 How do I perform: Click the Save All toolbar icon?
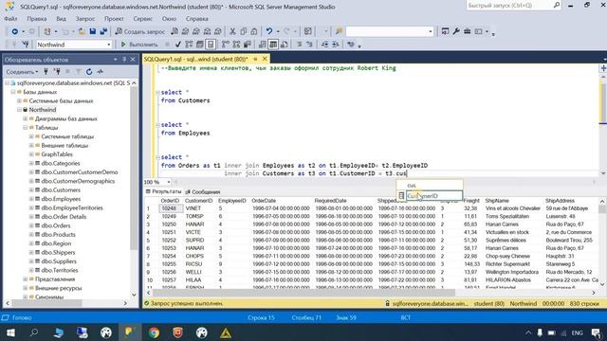click(103, 31)
